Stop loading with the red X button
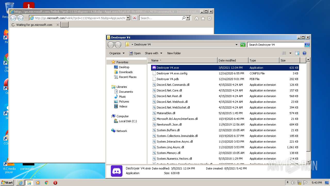Viewport: 330px width, 186px height. click(135, 18)
